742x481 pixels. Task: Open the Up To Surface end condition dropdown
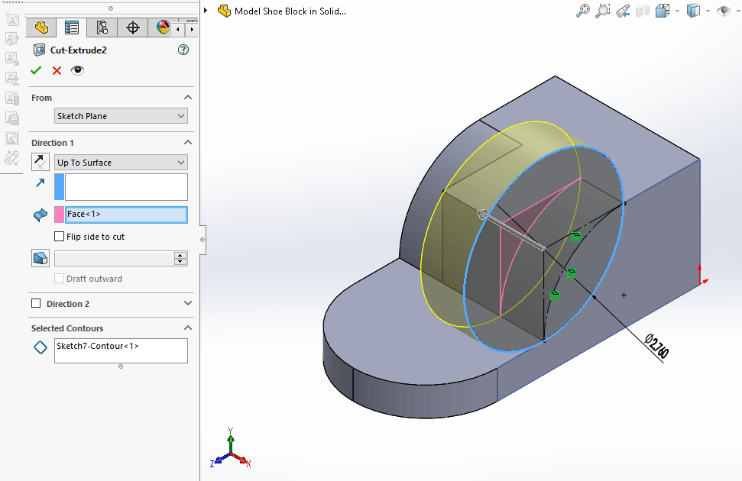[121, 163]
